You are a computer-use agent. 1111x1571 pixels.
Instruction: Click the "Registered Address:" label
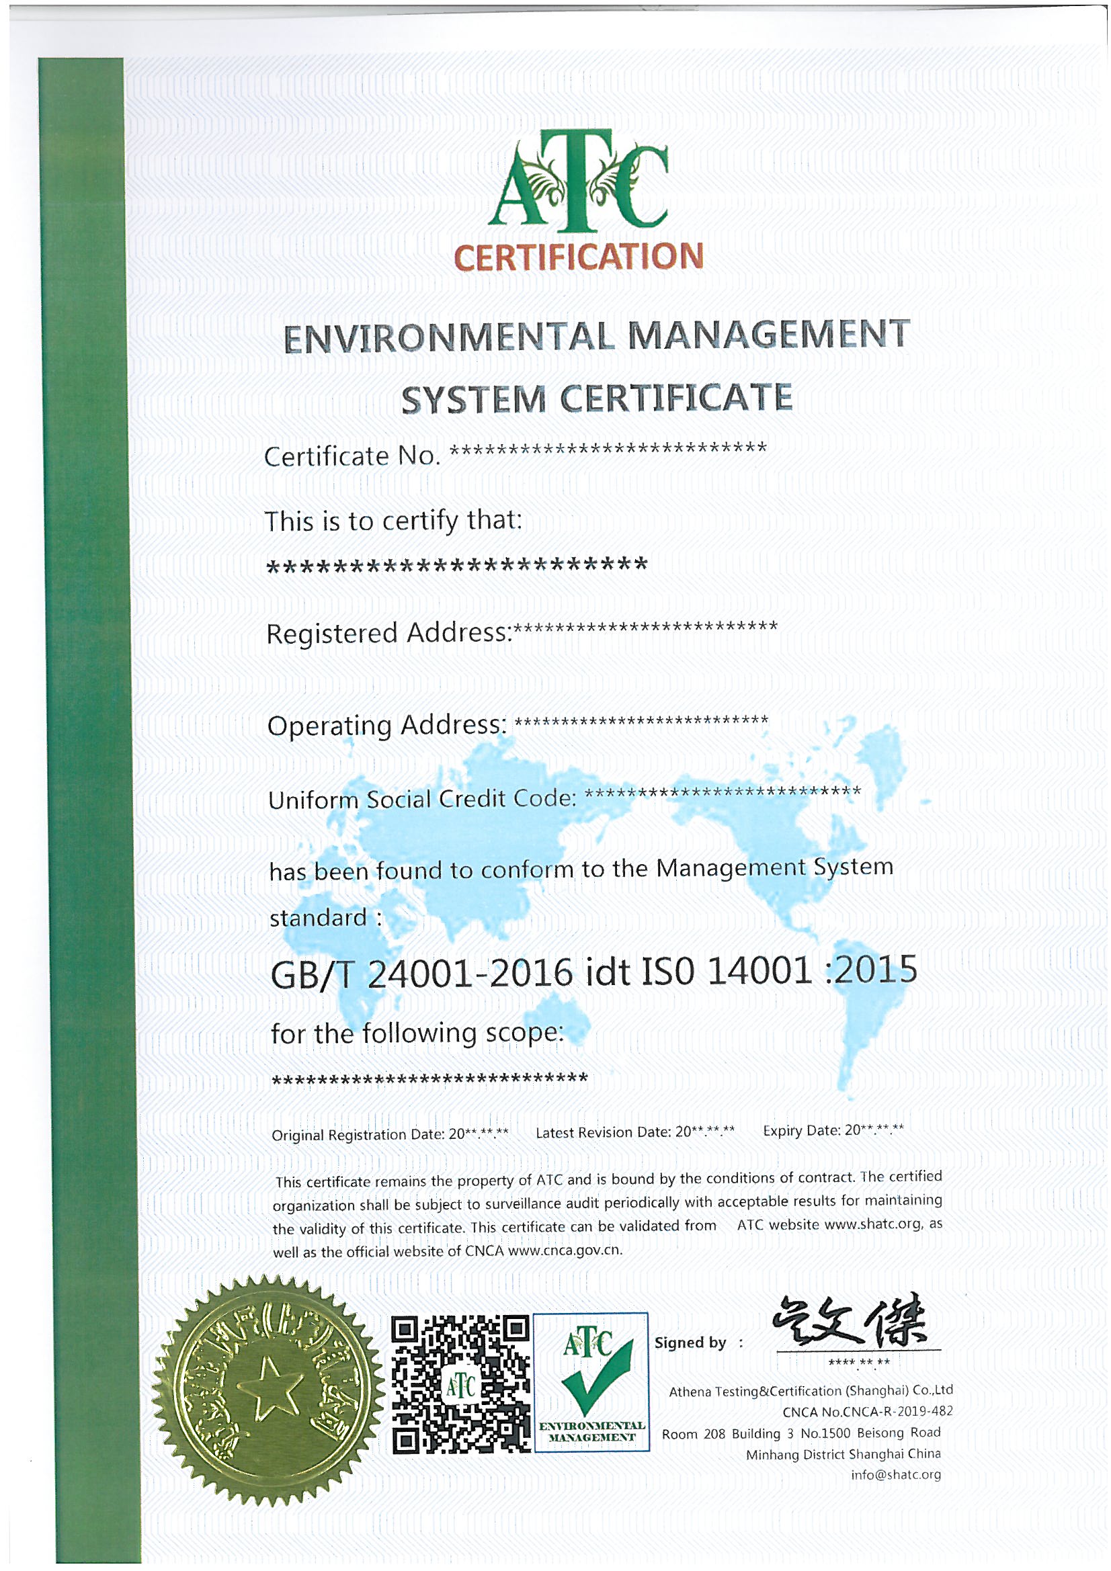tap(388, 634)
